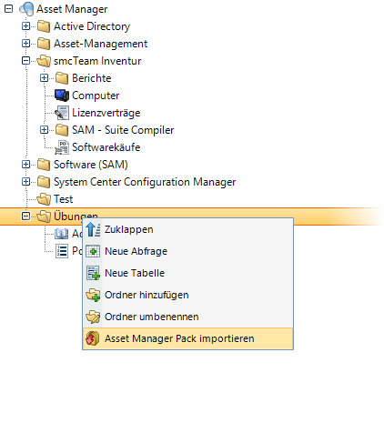Click System Center Configuration Manager folder icon
The image size is (384, 443).
click(x=44, y=182)
